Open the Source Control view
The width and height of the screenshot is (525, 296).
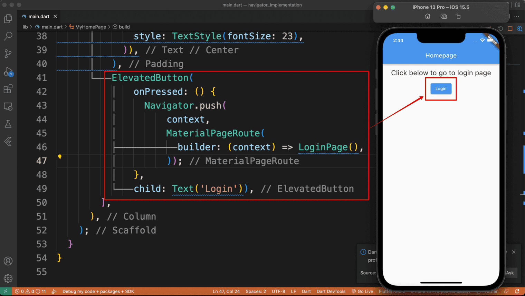[x=8, y=54]
